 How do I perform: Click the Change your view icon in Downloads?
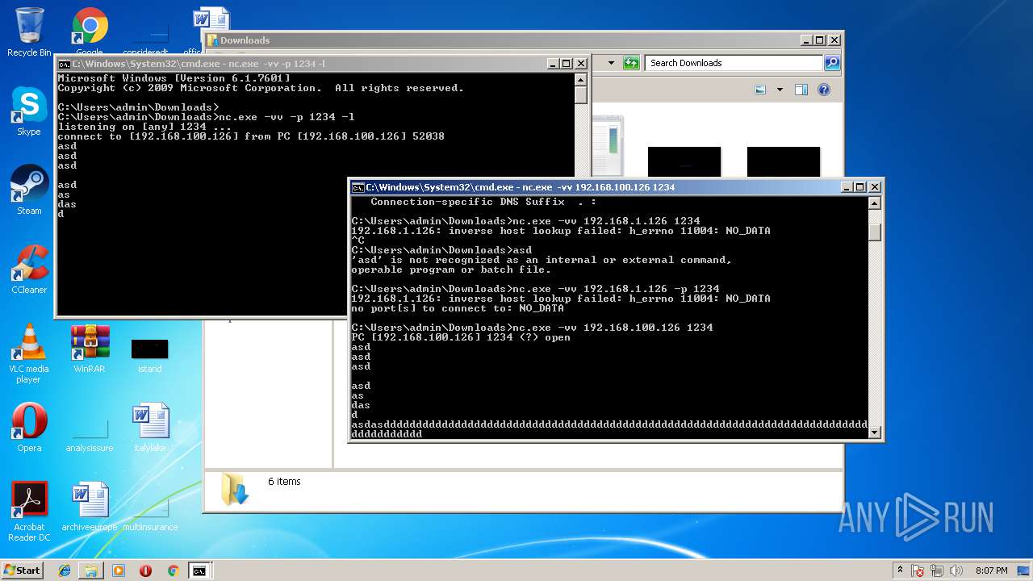(x=760, y=90)
